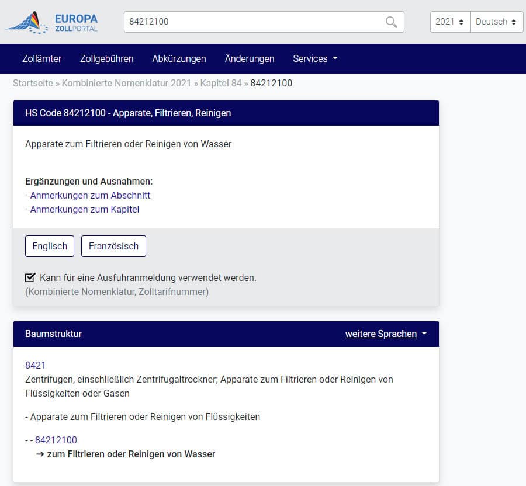This screenshot has width=526, height=486.
Task: Select the 8421 tree heading link
Action: [x=35, y=365]
